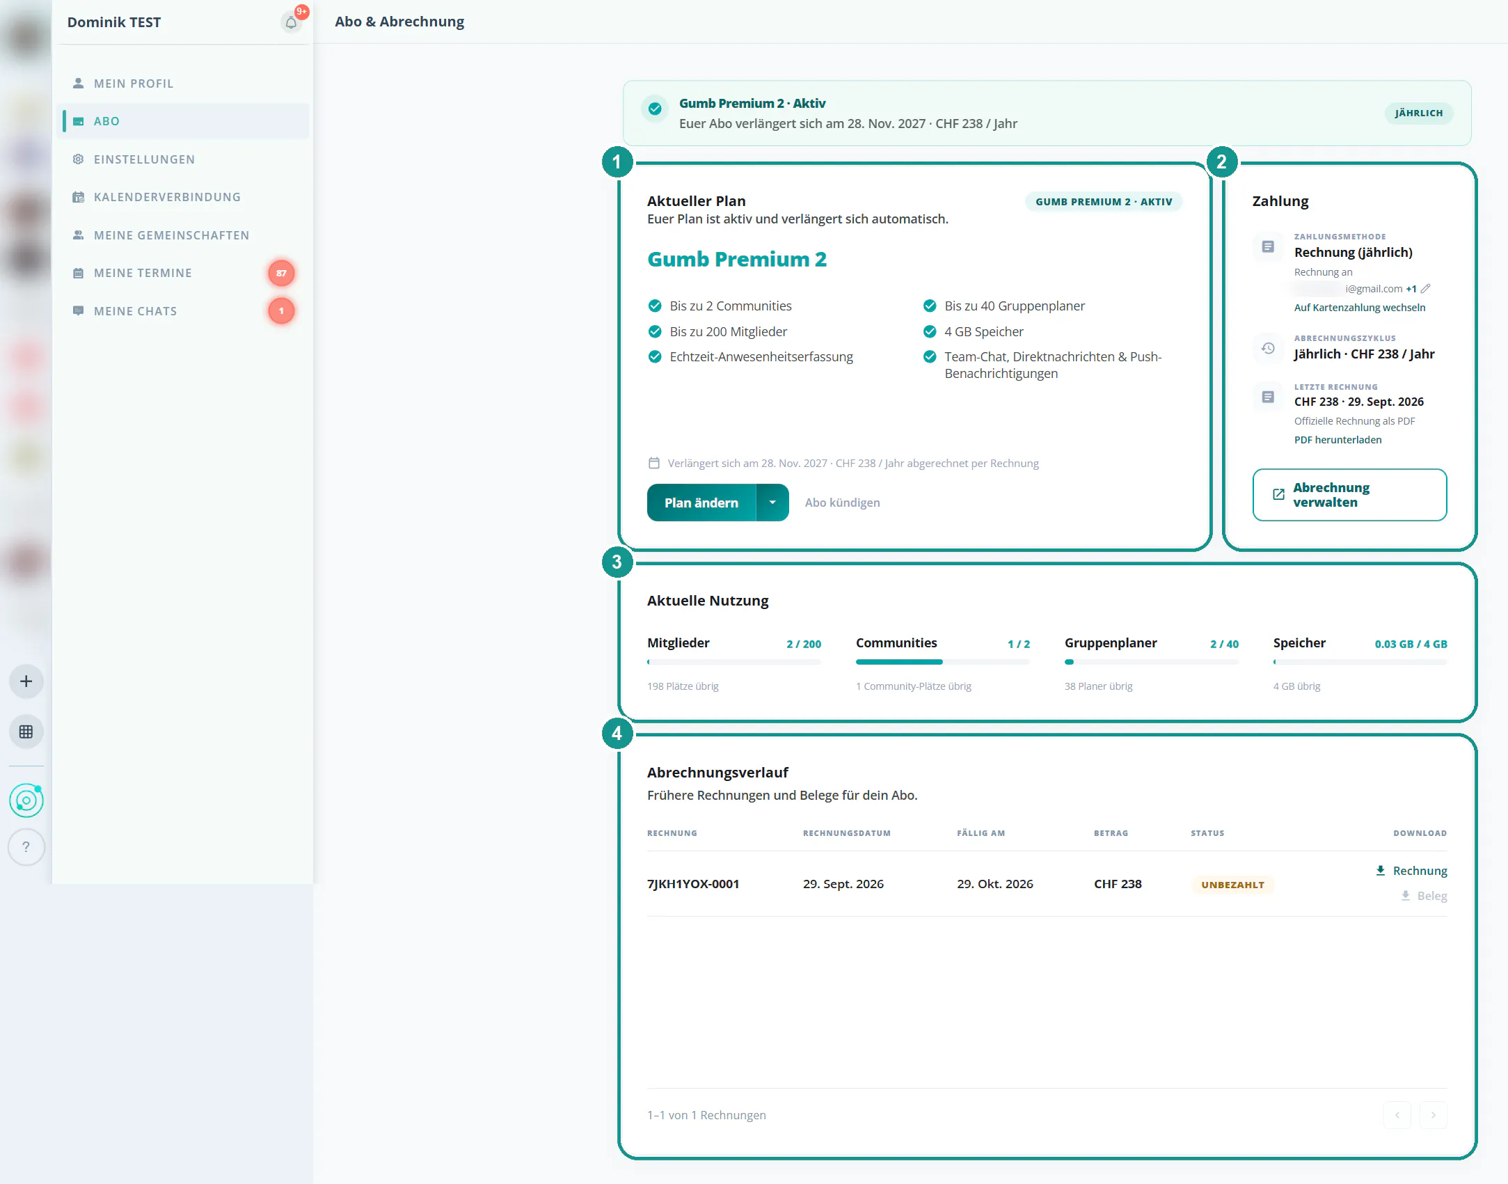Click the Plan ändern button
Viewport: 1508px width, 1184px height.
pos(701,503)
